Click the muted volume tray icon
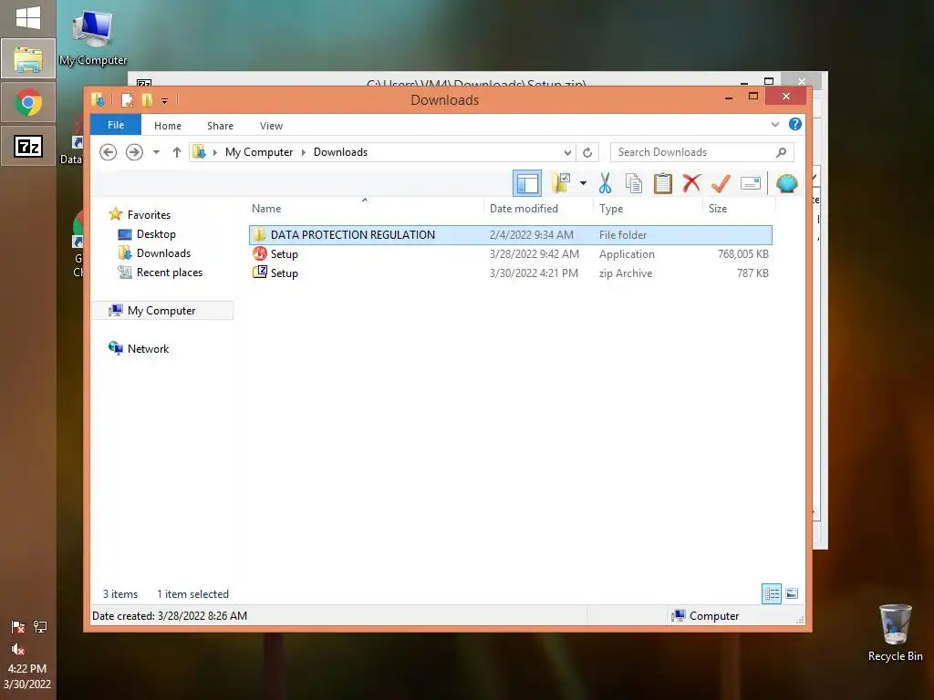Viewport: 934px width, 700px height. (18, 649)
